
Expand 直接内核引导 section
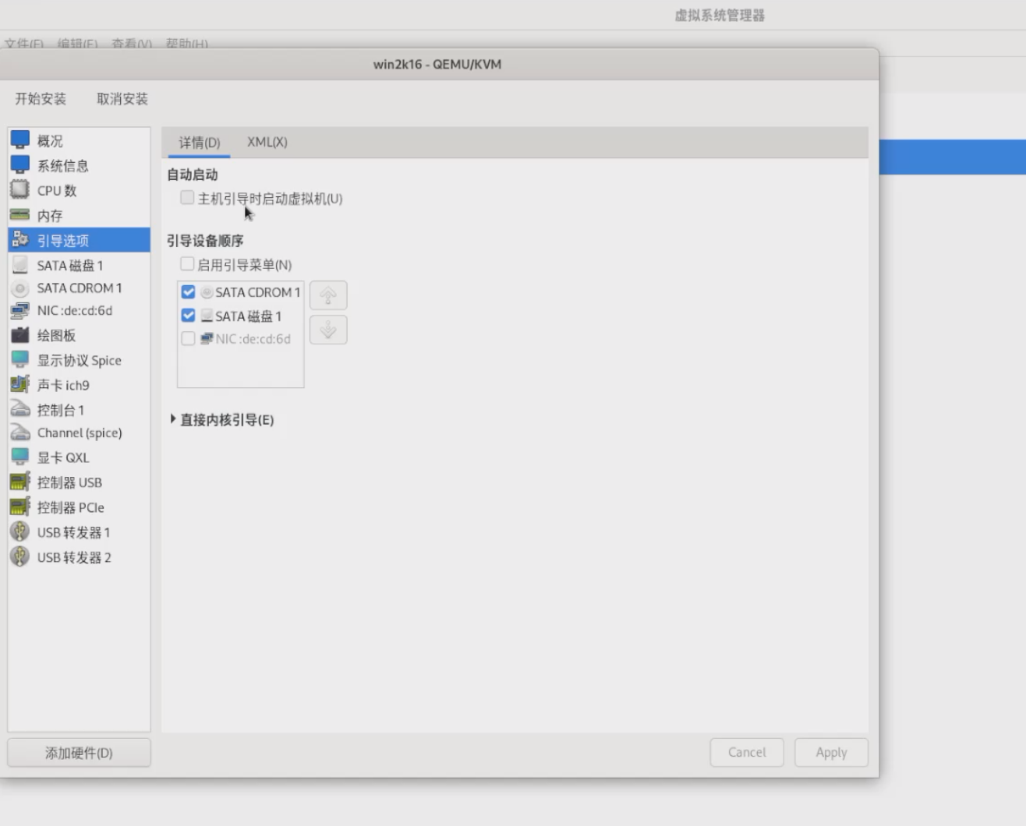tap(173, 419)
